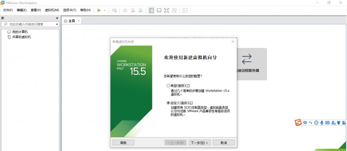Select the 典型(推荐) radio button

[168, 86]
